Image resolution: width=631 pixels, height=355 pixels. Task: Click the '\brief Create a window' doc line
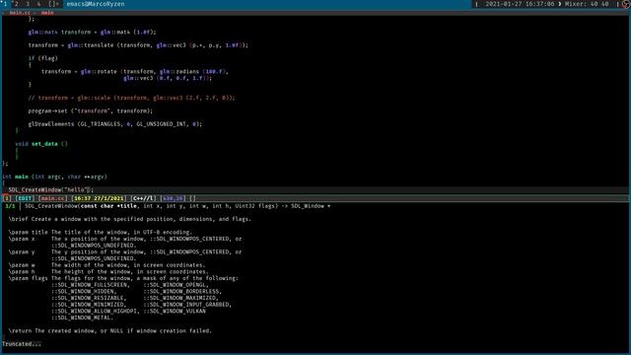129,219
